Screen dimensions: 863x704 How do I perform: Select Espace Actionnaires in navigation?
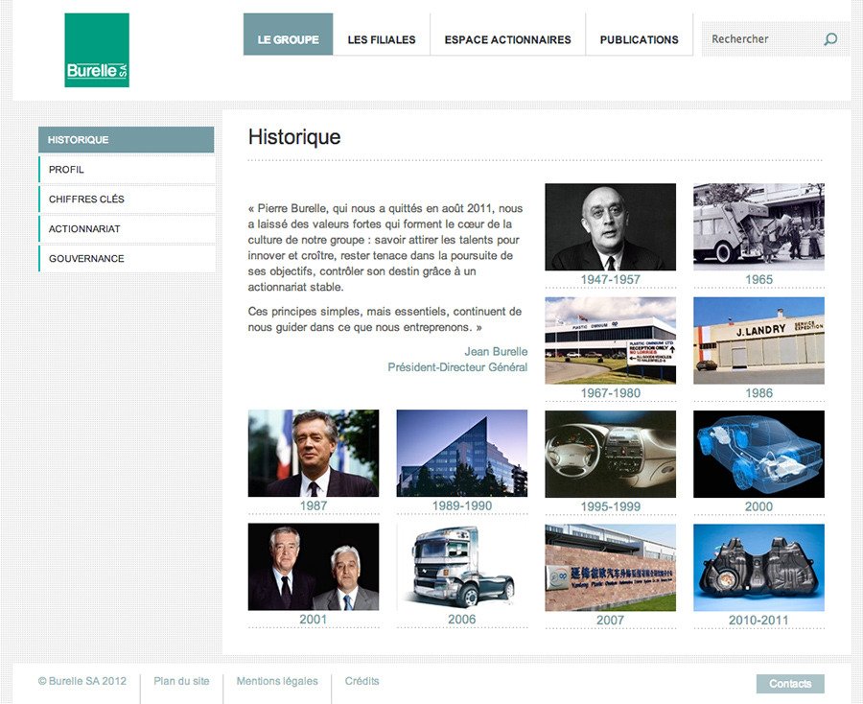point(507,39)
